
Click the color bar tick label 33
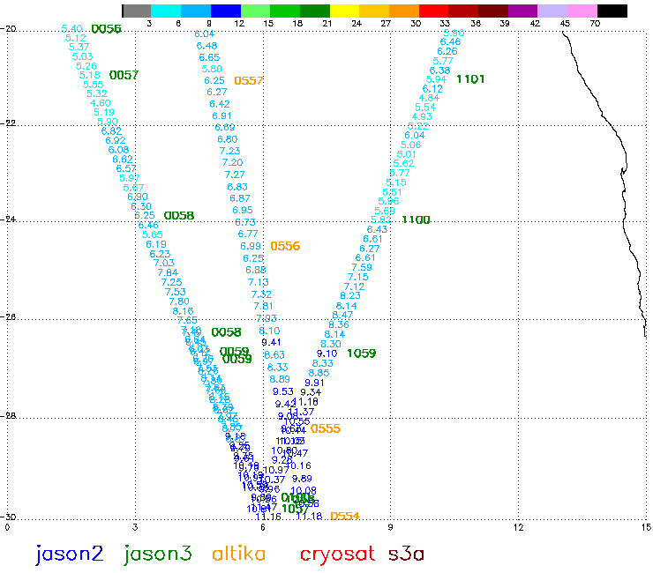pos(446,23)
